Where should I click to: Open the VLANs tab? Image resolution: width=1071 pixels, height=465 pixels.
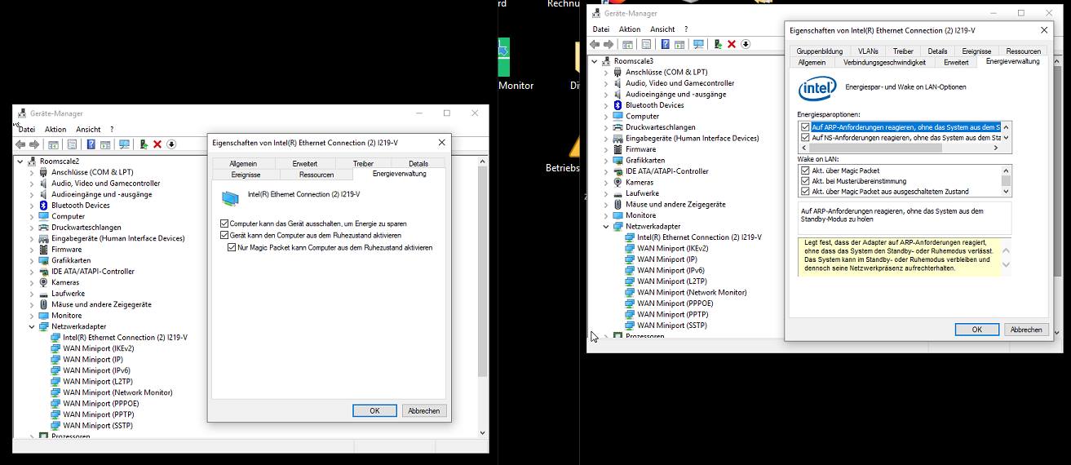tap(868, 51)
